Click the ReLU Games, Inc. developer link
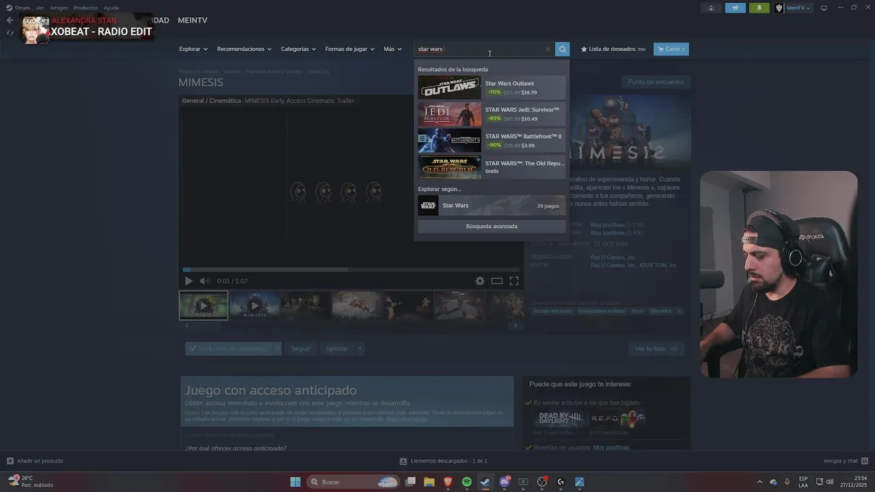Viewport: 875px width, 492px height. coord(613,258)
